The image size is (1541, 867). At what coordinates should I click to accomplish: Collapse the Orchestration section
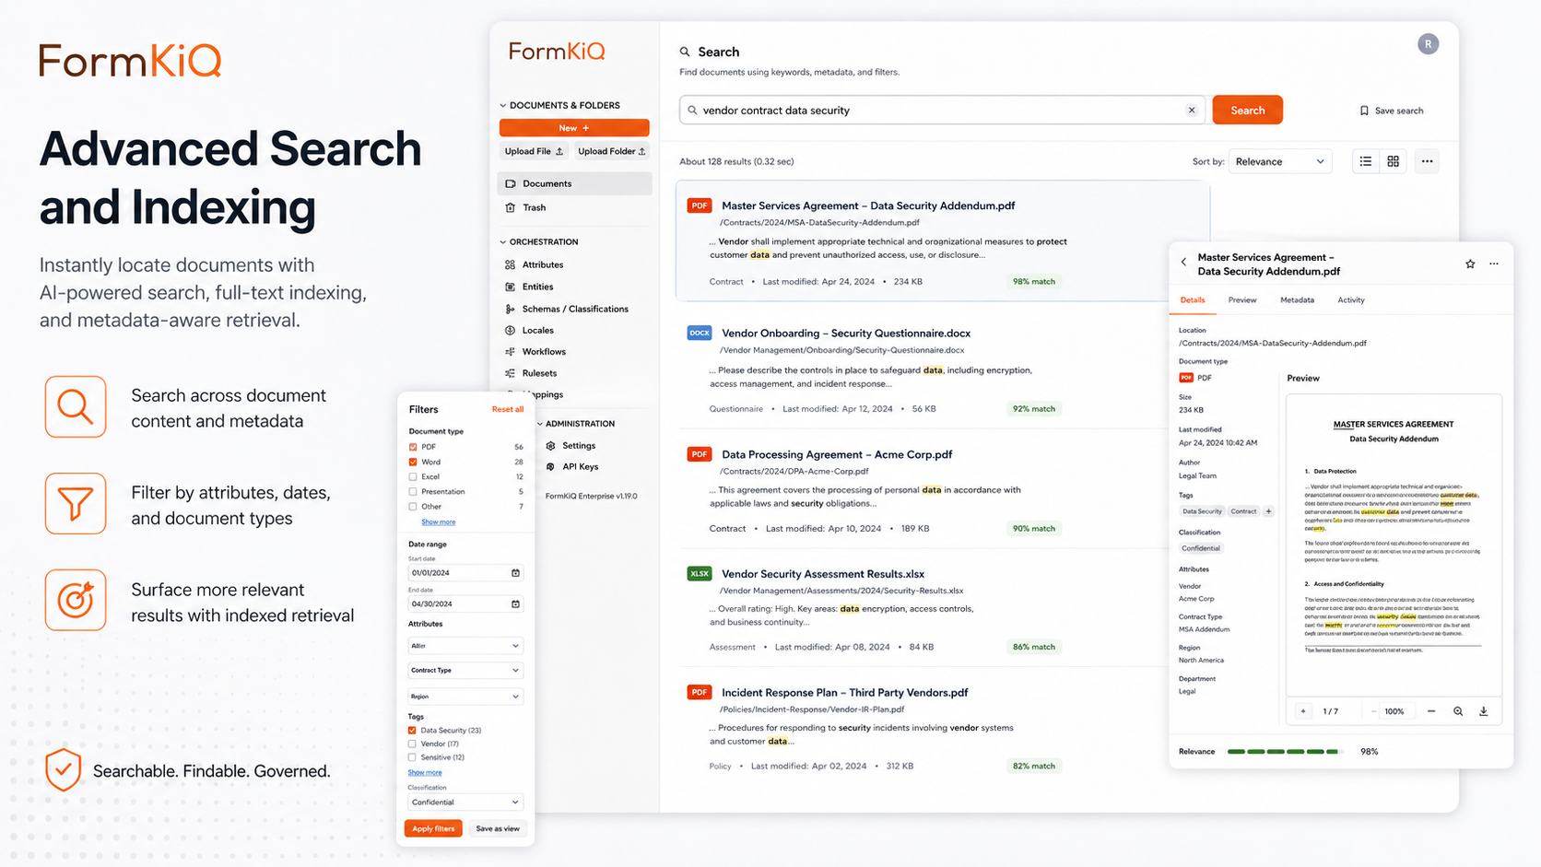pos(503,242)
